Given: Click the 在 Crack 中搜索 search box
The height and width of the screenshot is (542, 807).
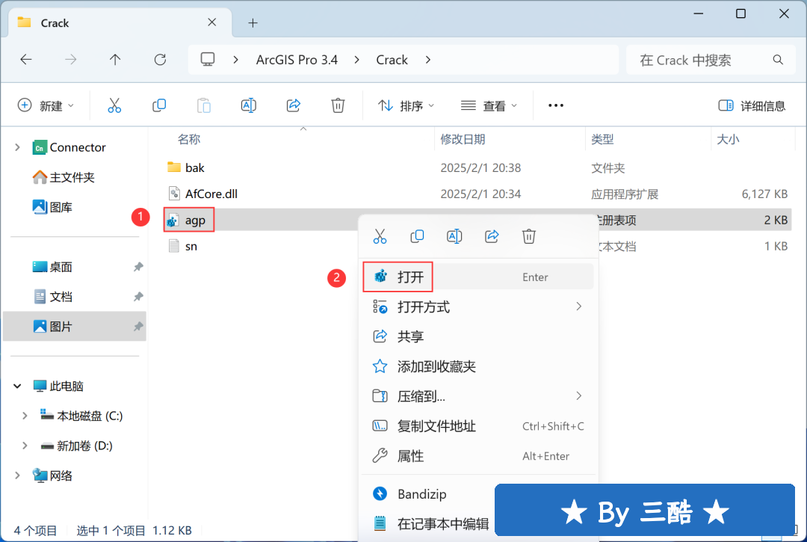Looking at the screenshot, I should pyautogui.click(x=702, y=60).
